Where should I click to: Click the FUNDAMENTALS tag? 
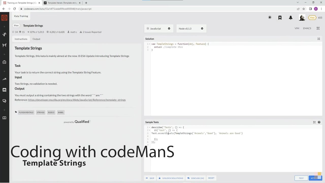tap(26, 112)
